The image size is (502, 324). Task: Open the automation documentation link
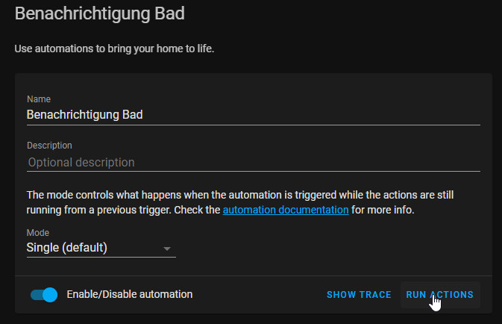pyautogui.click(x=286, y=210)
